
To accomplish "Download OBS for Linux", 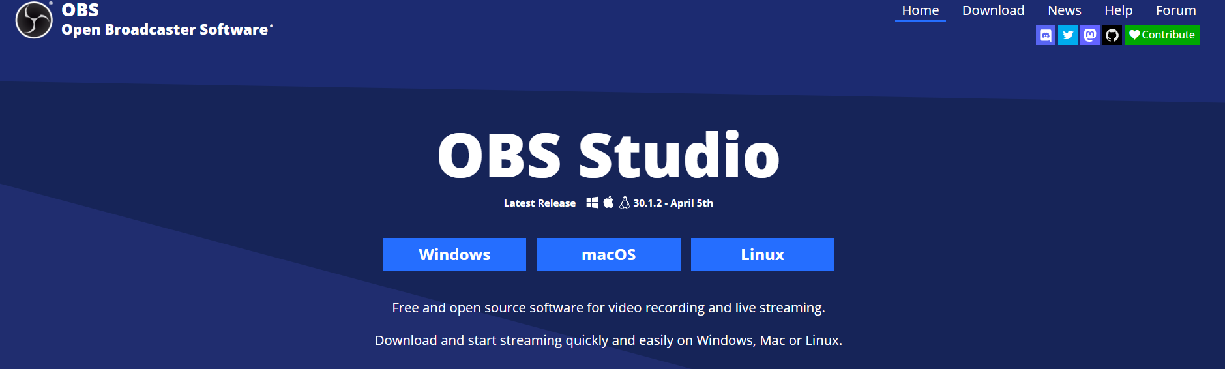I will [x=763, y=254].
